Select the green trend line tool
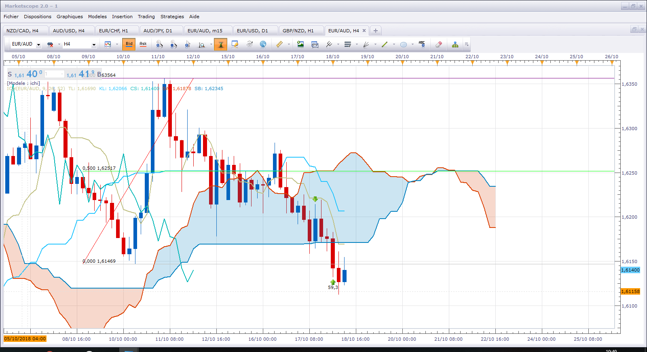647x352 pixels. coord(384,44)
